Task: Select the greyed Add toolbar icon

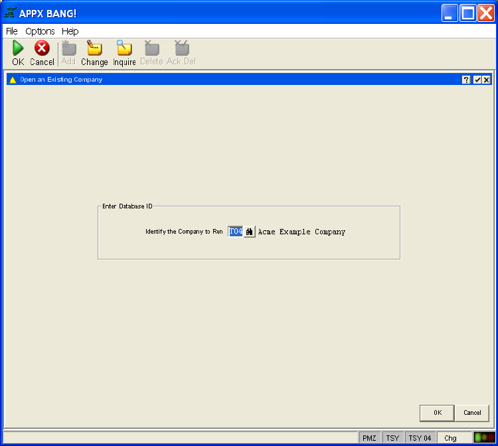Action: [68, 48]
